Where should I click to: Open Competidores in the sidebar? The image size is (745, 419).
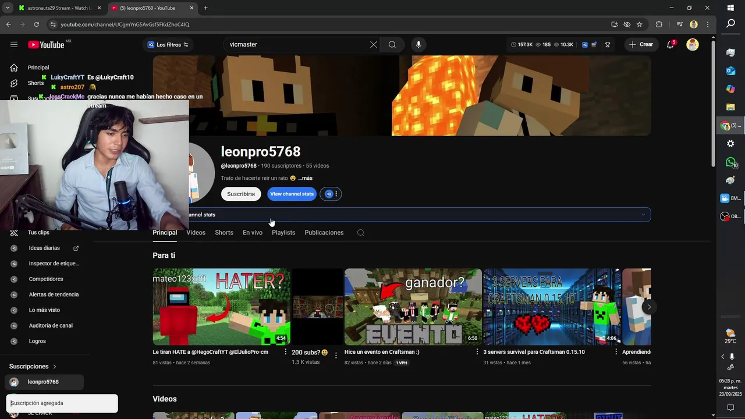click(x=45, y=279)
